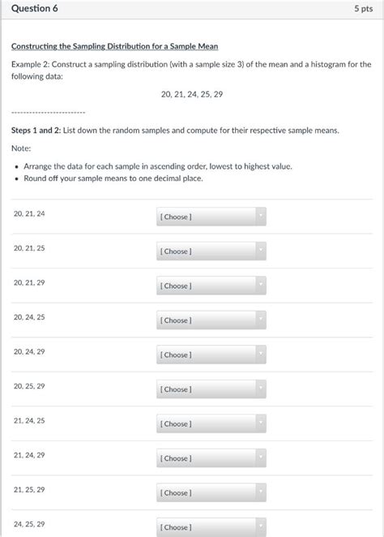The image size is (384, 537).
Task: Click the arrow icon beside 20, 21, 29
Action: (261, 286)
